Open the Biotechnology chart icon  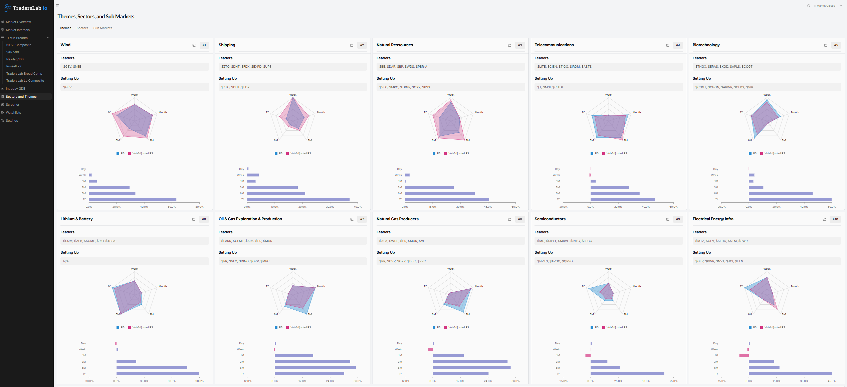coord(826,45)
